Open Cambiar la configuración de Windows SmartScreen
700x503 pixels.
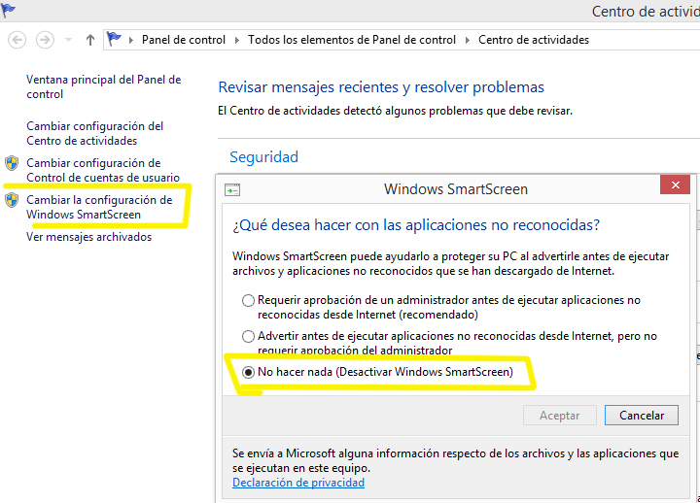99,207
